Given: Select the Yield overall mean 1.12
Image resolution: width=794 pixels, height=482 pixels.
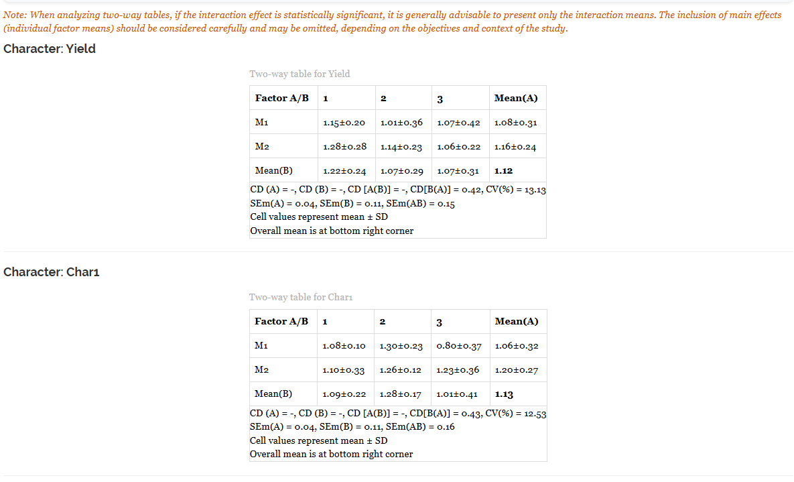Looking at the screenshot, I should tap(503, 171).
